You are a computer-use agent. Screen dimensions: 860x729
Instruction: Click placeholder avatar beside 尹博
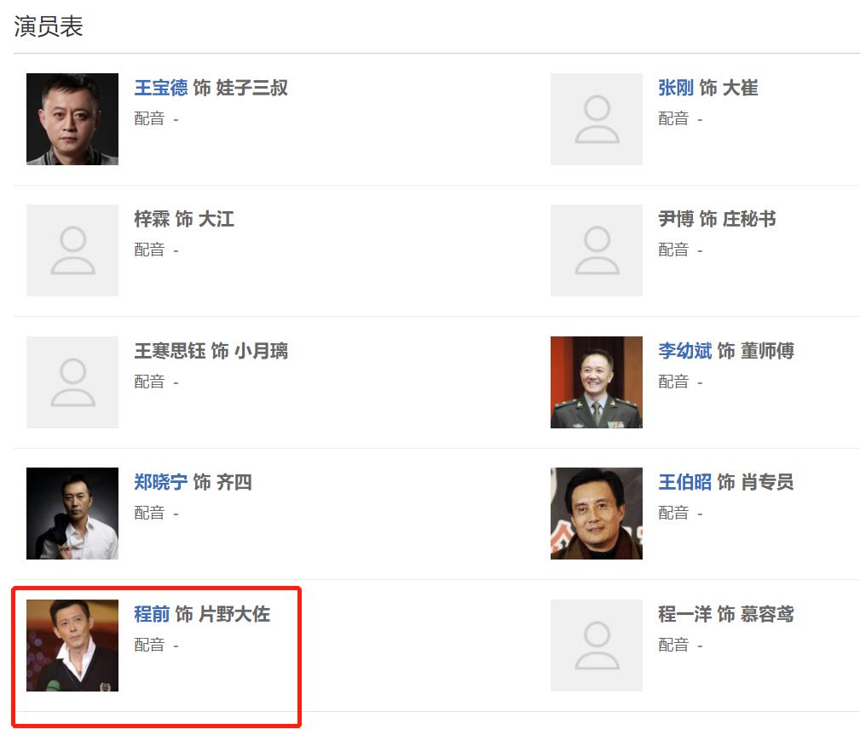(597, 250)
